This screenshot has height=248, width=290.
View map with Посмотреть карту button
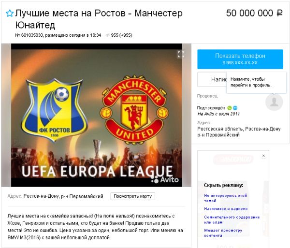[132, 196]
